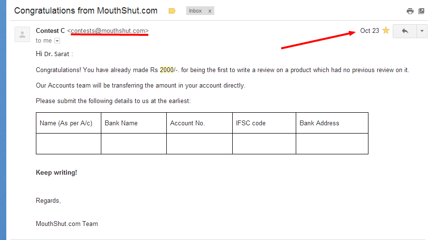The width and height of the screenshot is (447, 240).
Task: Expand the "to me" recipient details arrow
Action: coord(57,41)
